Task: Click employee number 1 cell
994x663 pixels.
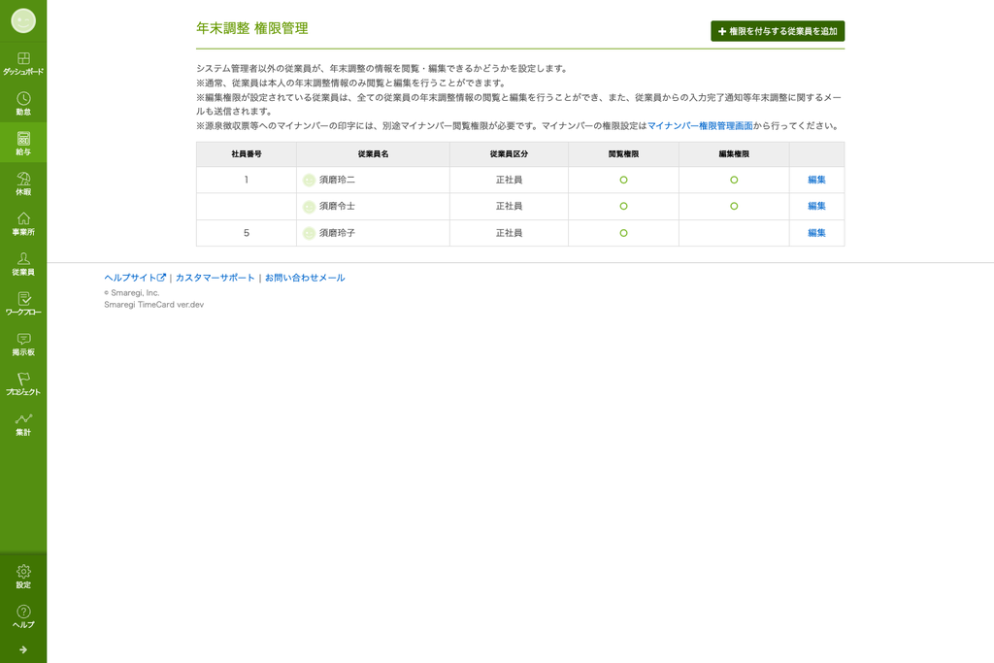Action: tap(247, 180)
